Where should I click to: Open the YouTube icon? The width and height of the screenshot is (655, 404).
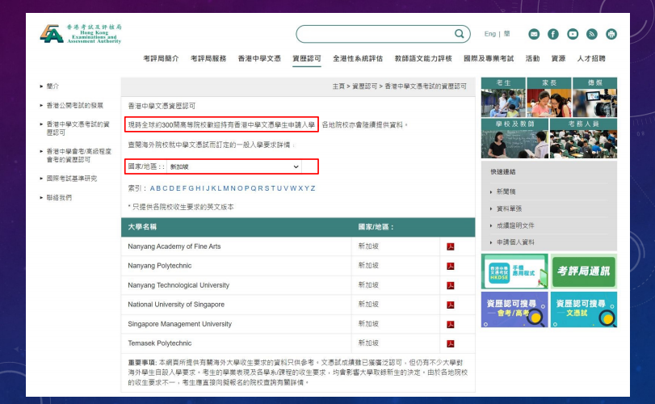pyautogui.click(x=573, y=34)
